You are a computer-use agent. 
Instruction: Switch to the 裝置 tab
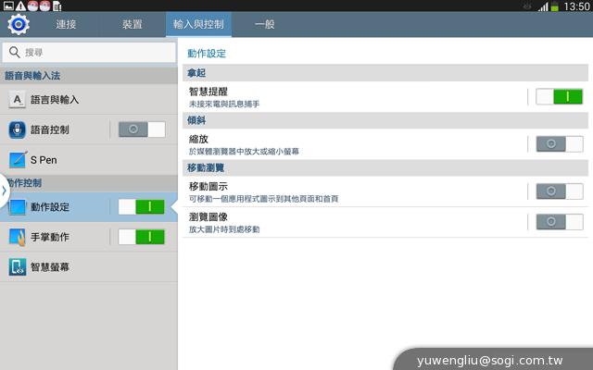(132, 24)
